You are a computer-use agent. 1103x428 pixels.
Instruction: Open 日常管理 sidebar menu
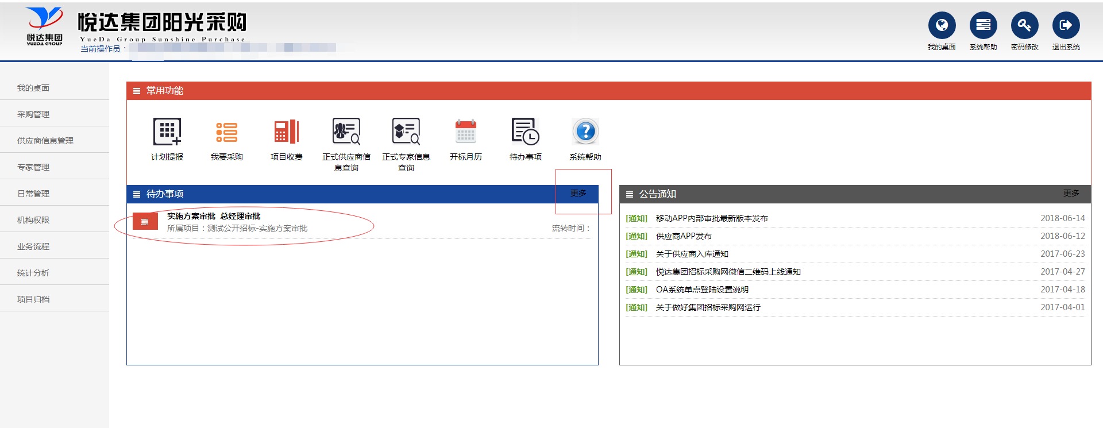pos(33,194)
